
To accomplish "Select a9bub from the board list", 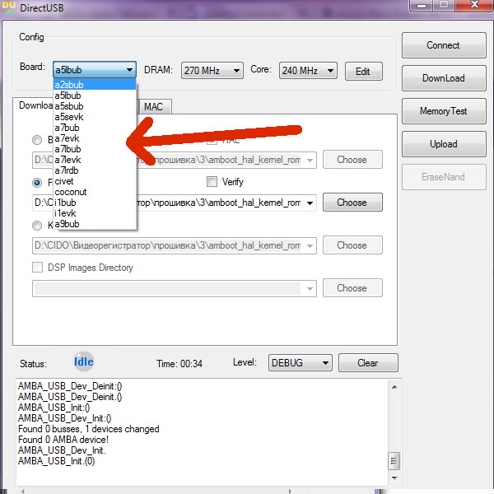I will tap(67, 224).
